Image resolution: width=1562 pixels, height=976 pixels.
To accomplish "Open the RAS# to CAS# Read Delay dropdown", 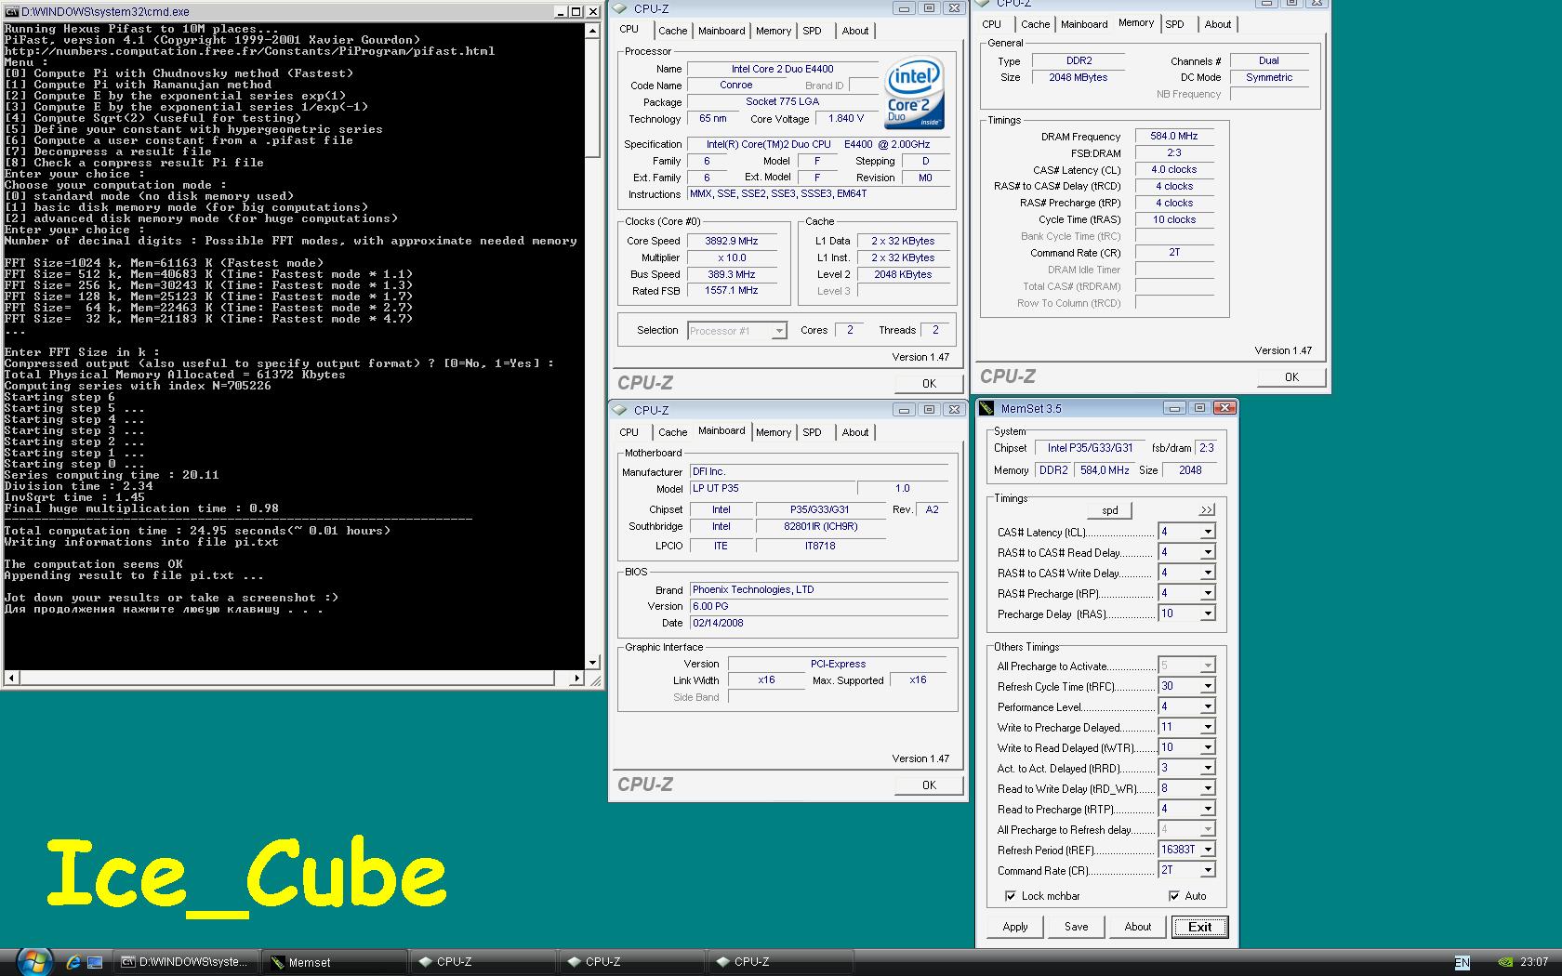I will pos(1208,553).
